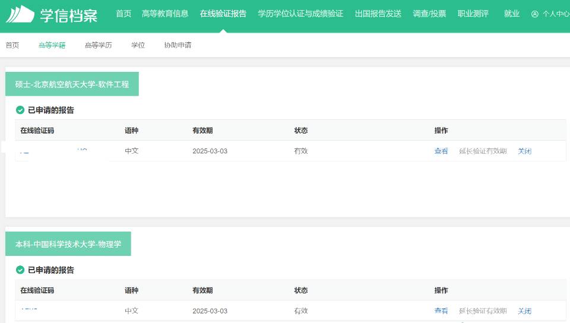The height and width of the screenshot is (323, 570).
Task: Click 有效期 column header in master's table
Action: coord(202,131)
